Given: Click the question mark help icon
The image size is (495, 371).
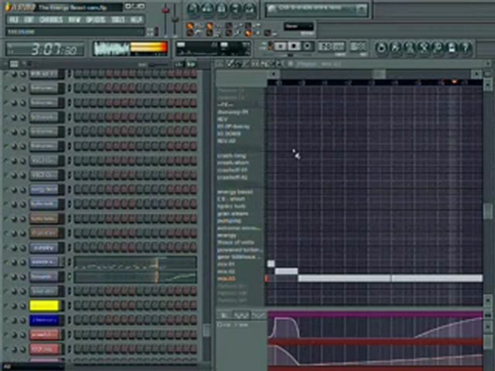Looking at the screenshot, I should [466, 48].
